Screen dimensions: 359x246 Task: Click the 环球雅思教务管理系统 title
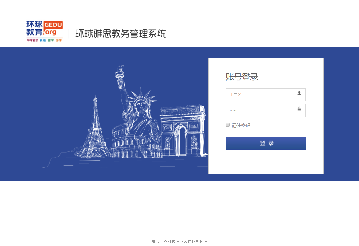click(x=120, y=34)
